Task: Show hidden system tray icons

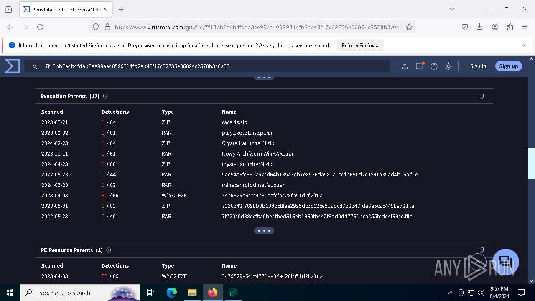Action: pos(451,293)
